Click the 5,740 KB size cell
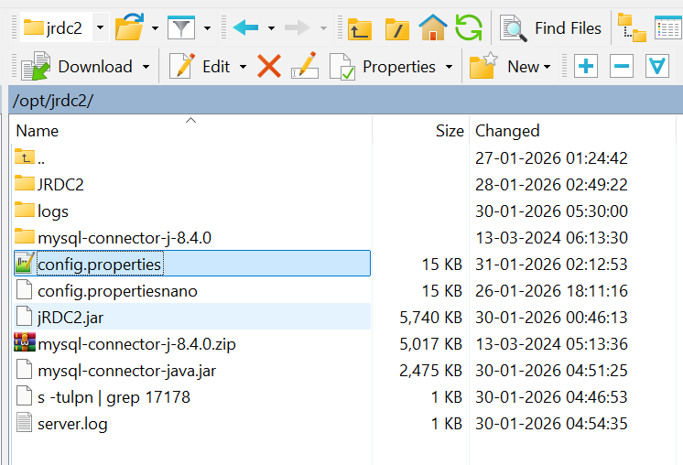Viewport: 683px width, 465px height. tap(430, 318)
